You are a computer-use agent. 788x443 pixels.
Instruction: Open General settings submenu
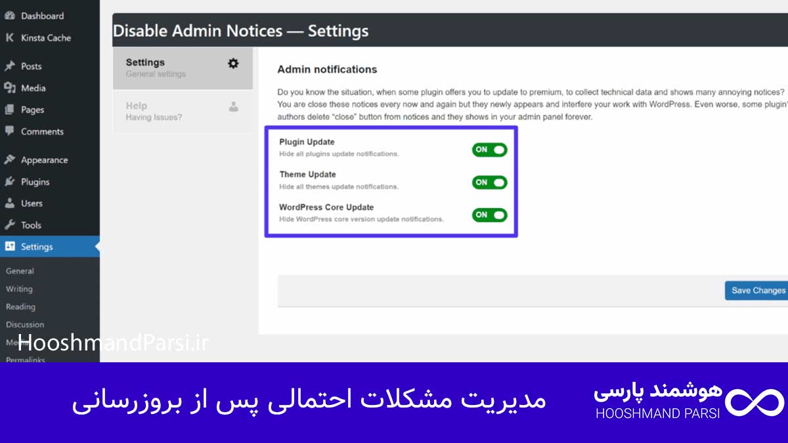coord(20,271)
